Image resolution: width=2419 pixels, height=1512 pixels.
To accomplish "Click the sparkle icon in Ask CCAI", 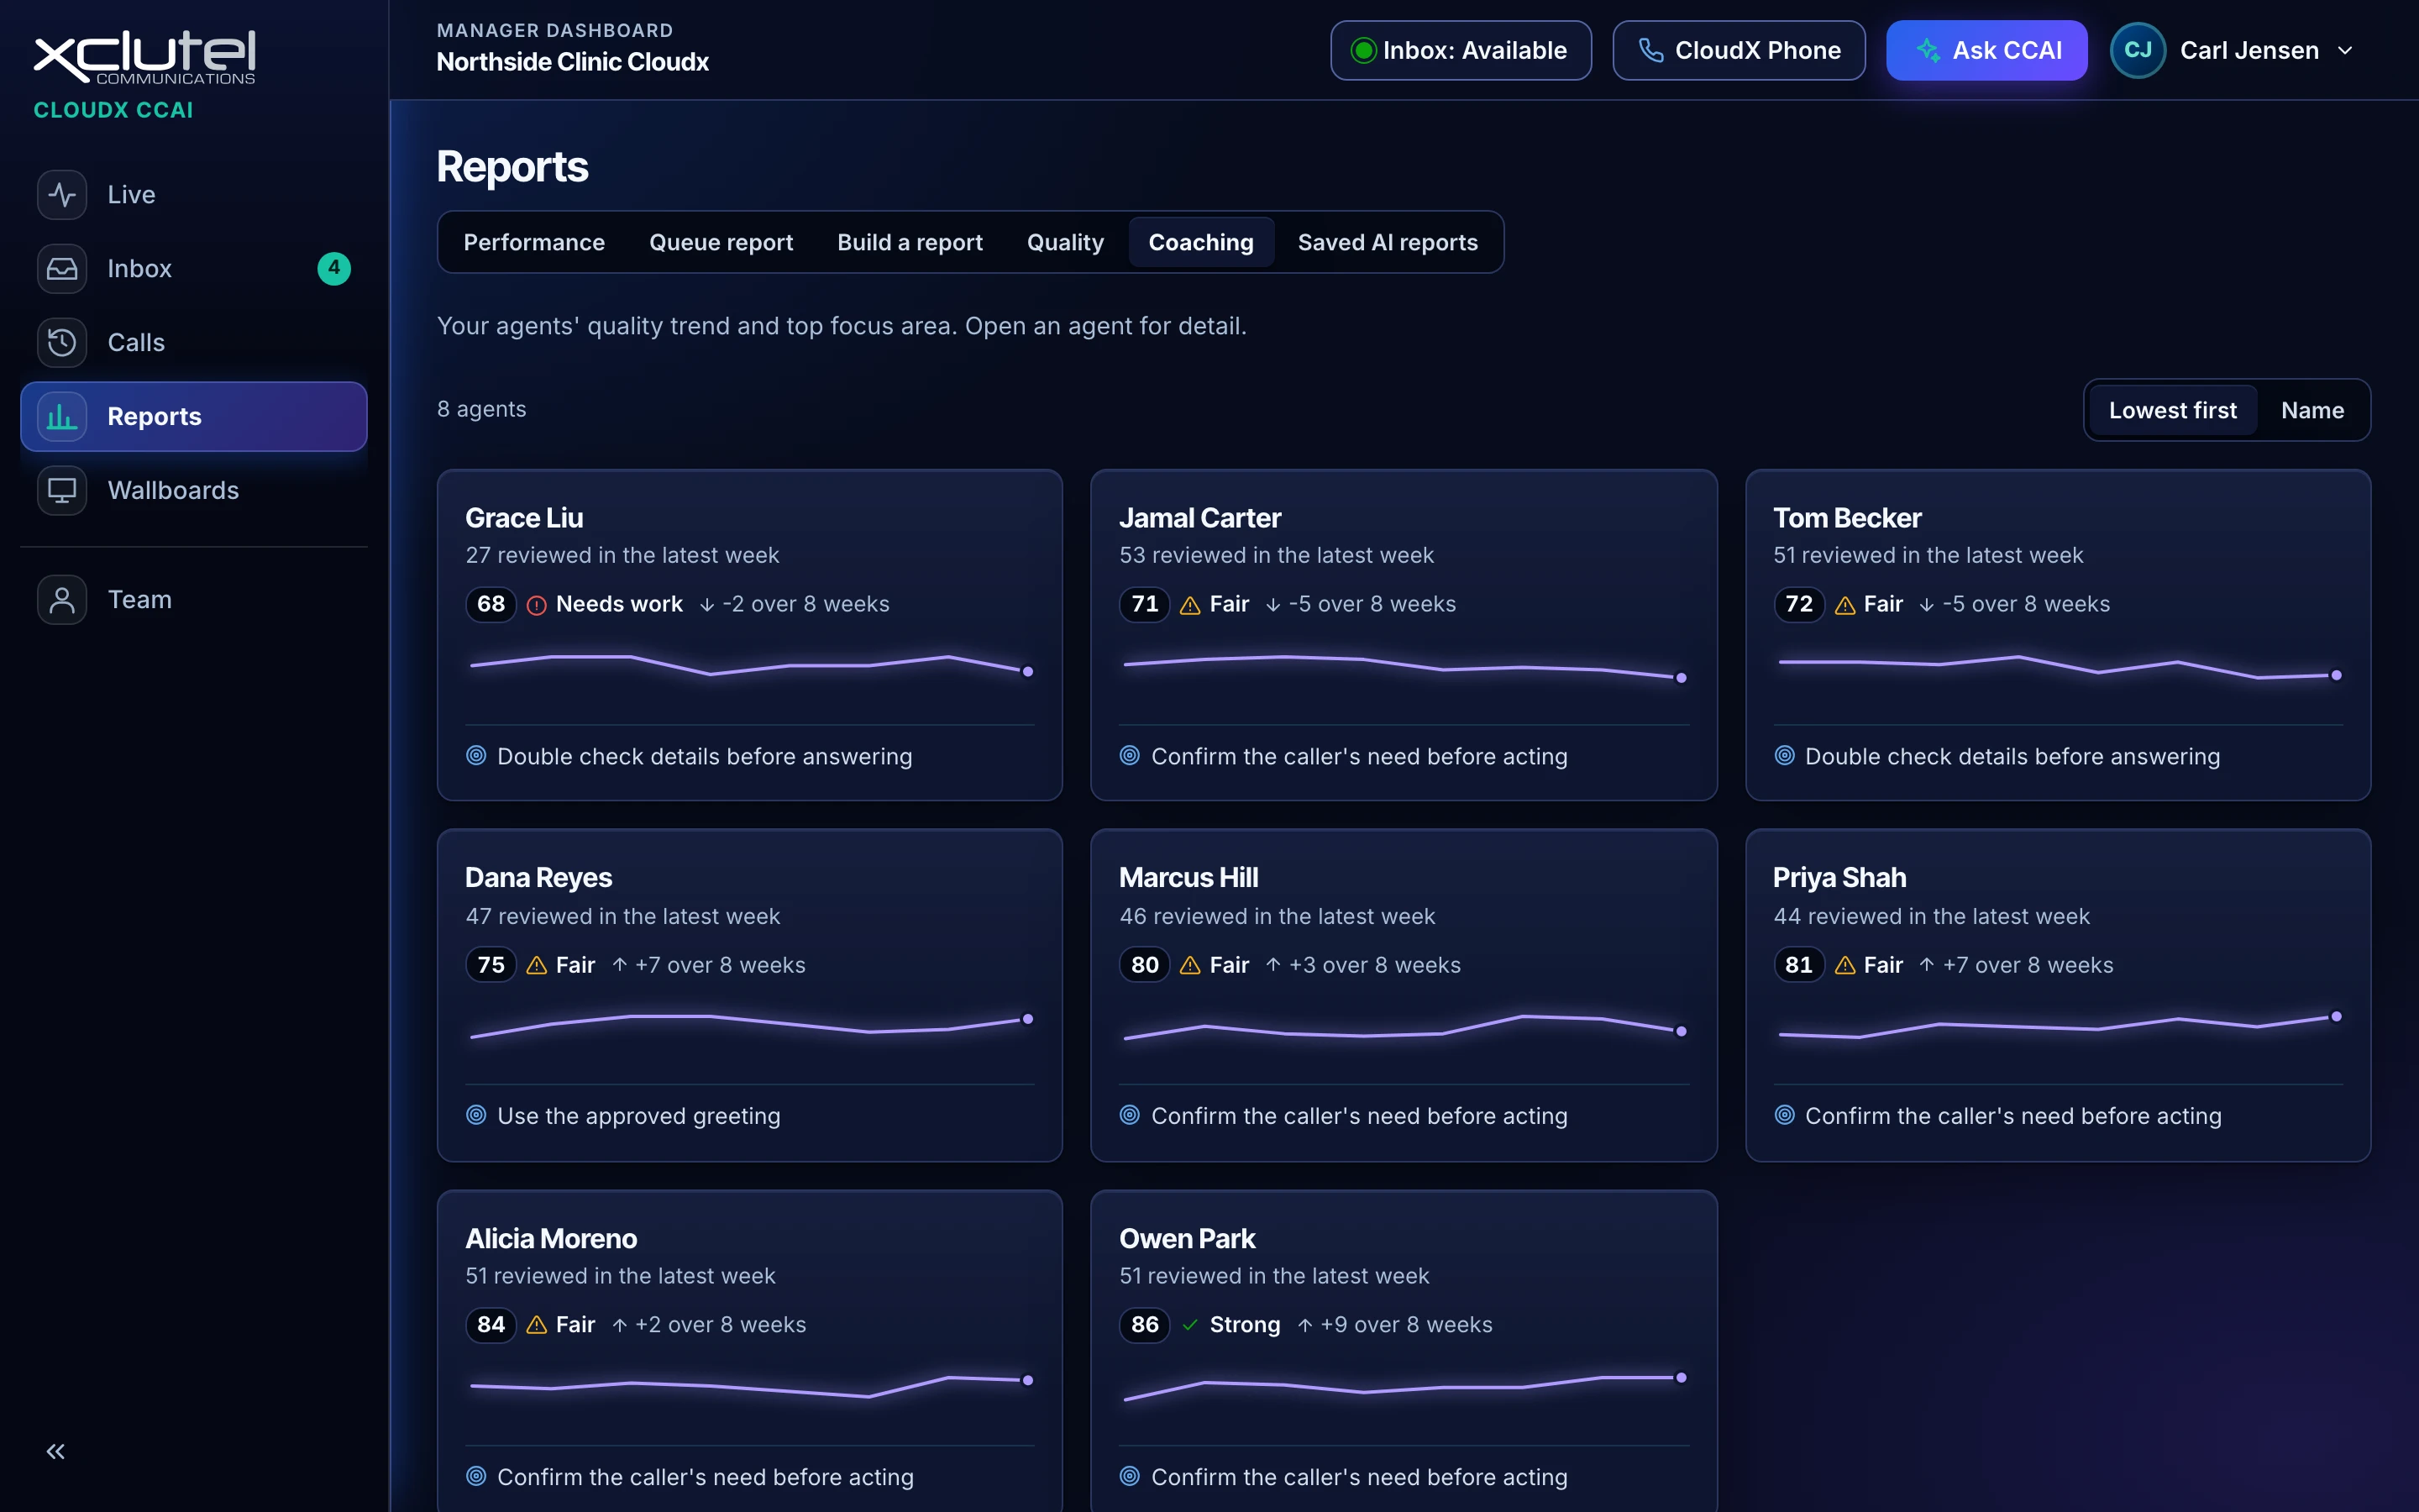I will pyautogui.click(x=1928, y=50).
